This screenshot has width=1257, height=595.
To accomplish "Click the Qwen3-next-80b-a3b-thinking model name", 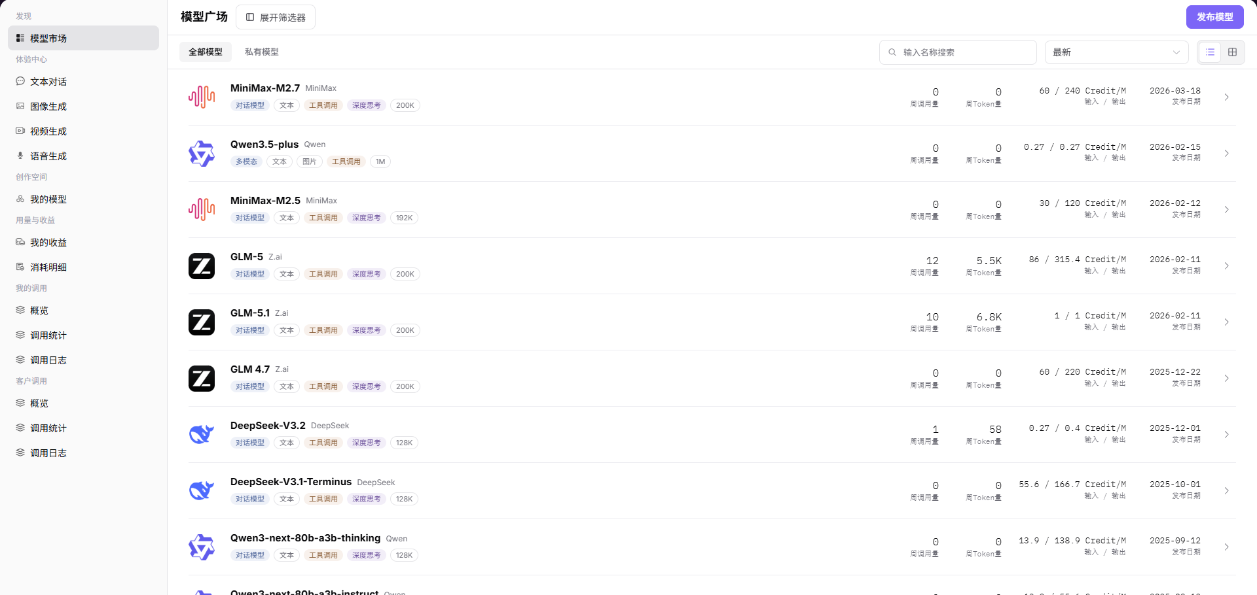I will coord(305,538).
